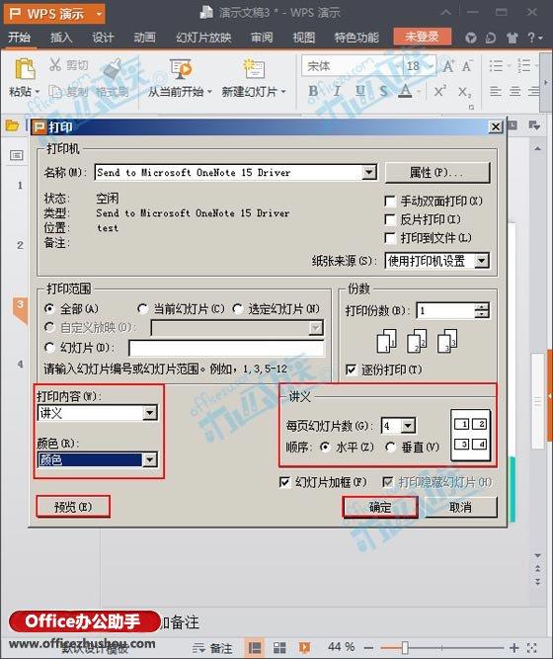The height and width of the screenshot is (659, 553).
Task: Open the Insert (插入) ribbon tab
Action: (61, 38)
